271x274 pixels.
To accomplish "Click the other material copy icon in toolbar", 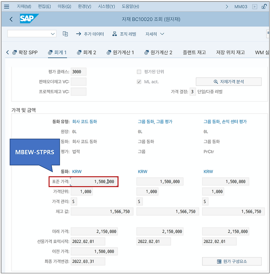I will pyautogui.click(x=65, y=34).
